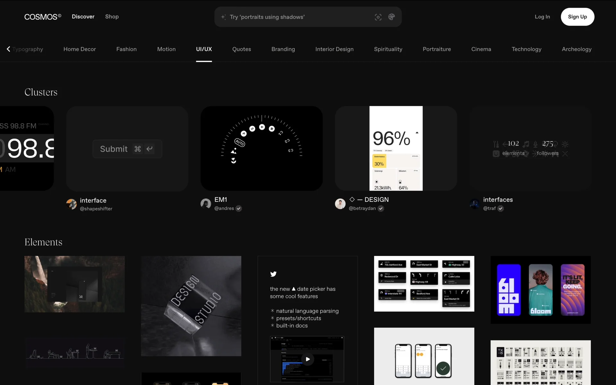616x385 pixels.
Task: Open the Design Studio cube image
Action: (x=191, y=306)
